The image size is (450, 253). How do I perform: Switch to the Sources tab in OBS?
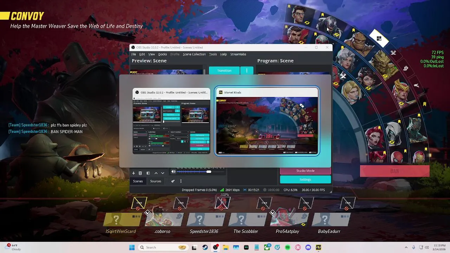pyautogui.click(x=156, y=181)
